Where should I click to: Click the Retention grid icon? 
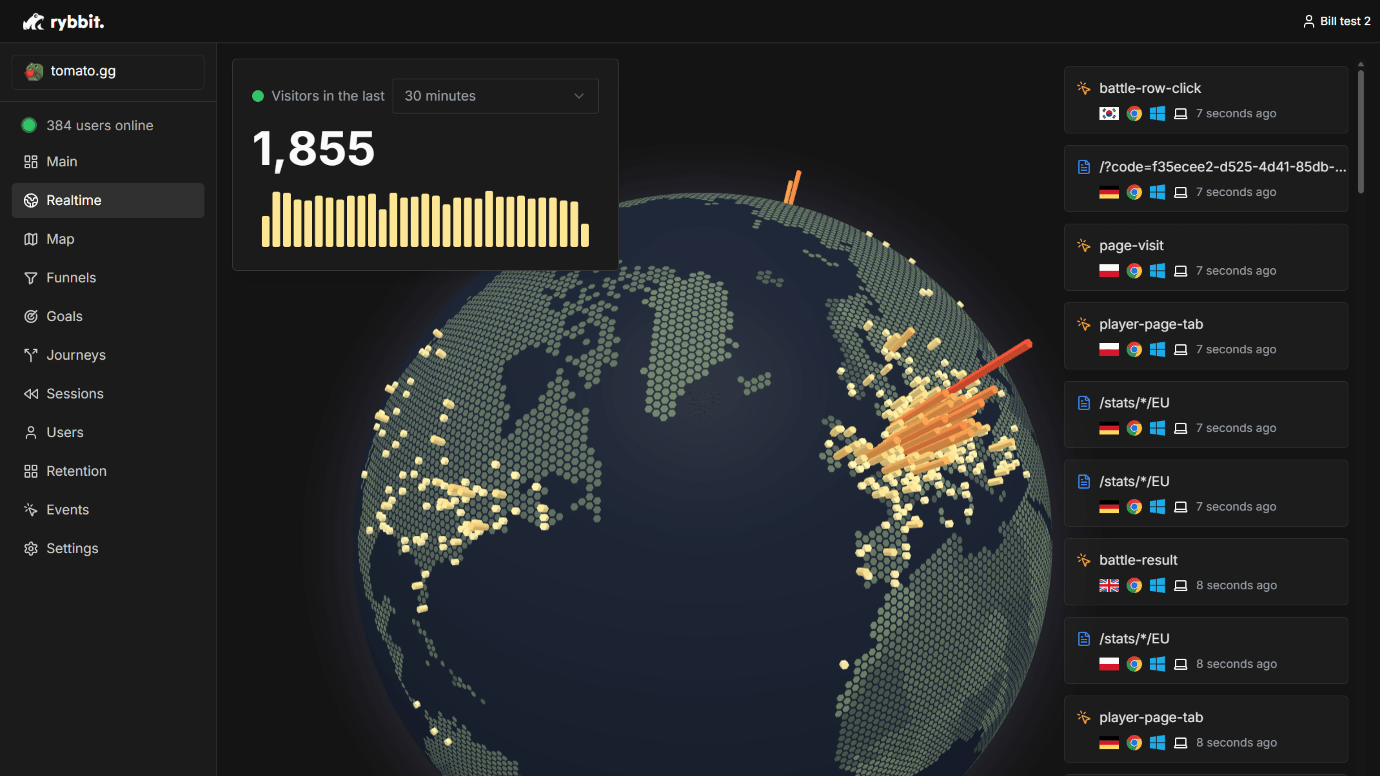pos(31,471)
